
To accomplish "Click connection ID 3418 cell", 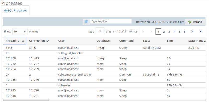I will click(x=32, y=48).
